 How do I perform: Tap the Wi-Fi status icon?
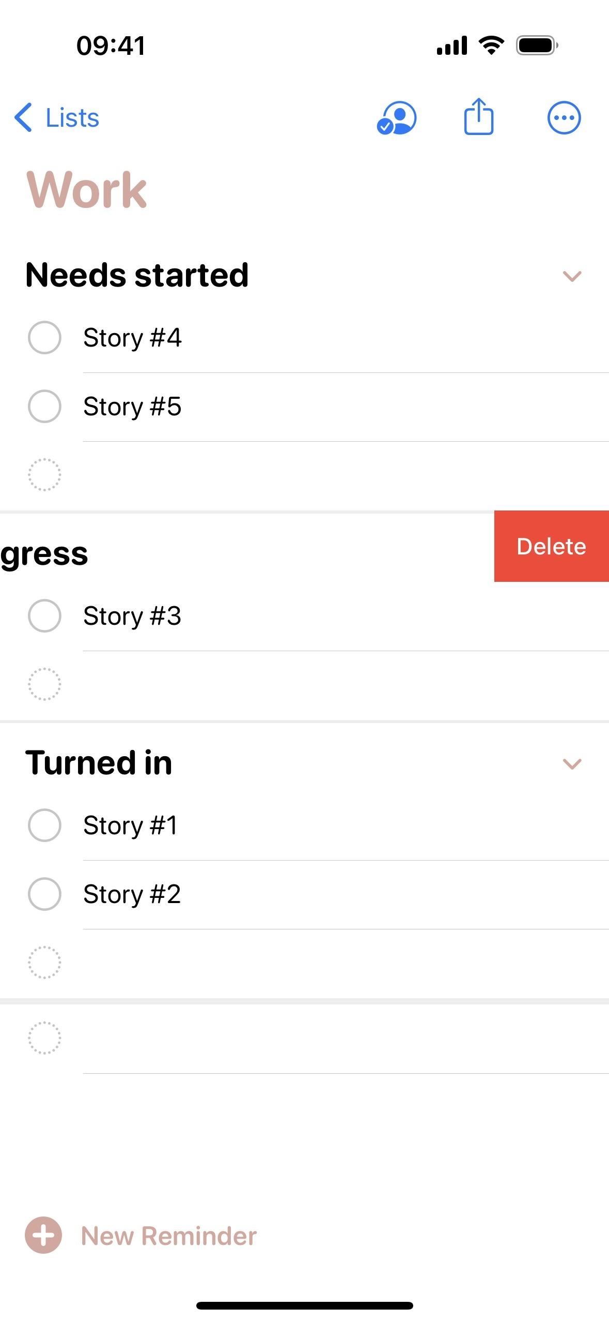tap(491, 46)
